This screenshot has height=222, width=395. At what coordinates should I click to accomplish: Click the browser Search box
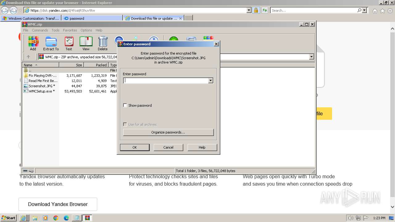tap(314, 10)
